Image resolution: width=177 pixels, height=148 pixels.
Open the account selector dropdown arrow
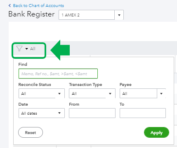tap(119, 15)
